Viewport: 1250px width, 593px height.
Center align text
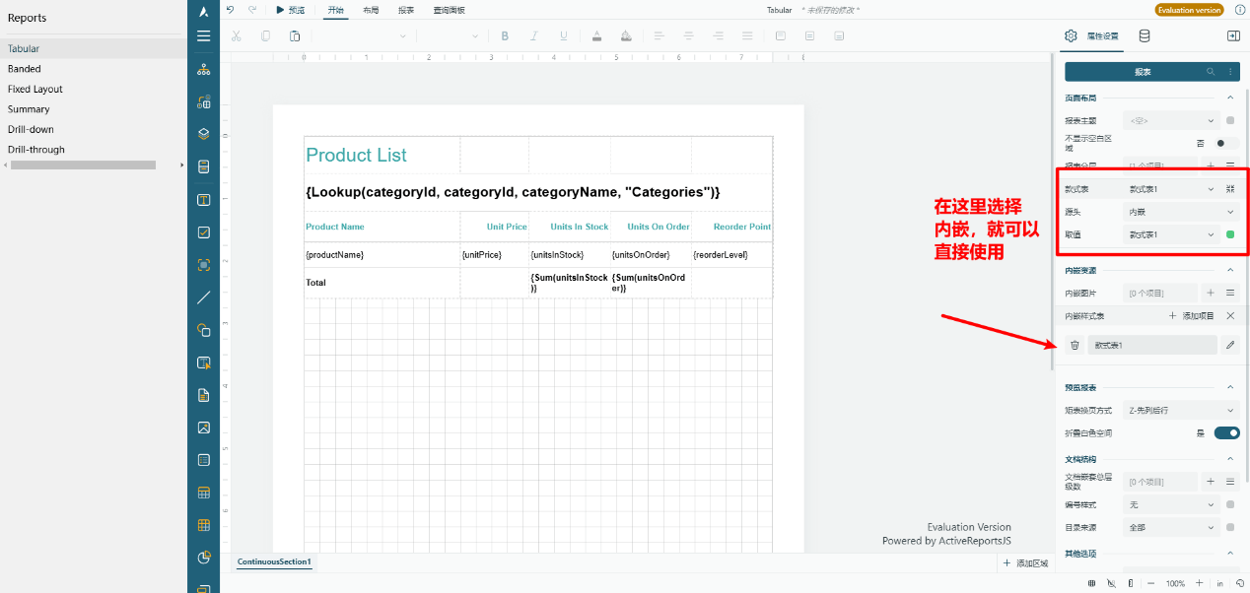click(688, 36)
